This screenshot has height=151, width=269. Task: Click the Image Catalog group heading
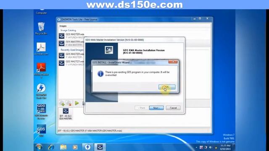(x=68, y=30)
